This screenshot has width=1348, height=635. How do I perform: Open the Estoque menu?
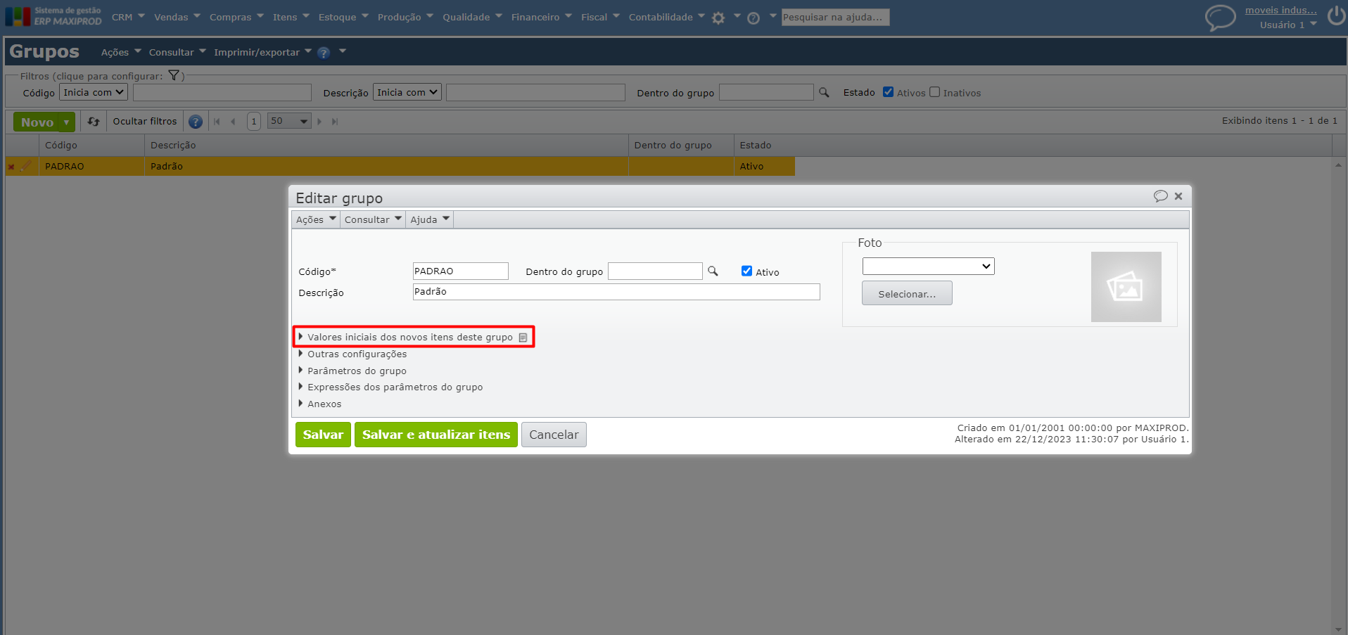click(343, 17)
